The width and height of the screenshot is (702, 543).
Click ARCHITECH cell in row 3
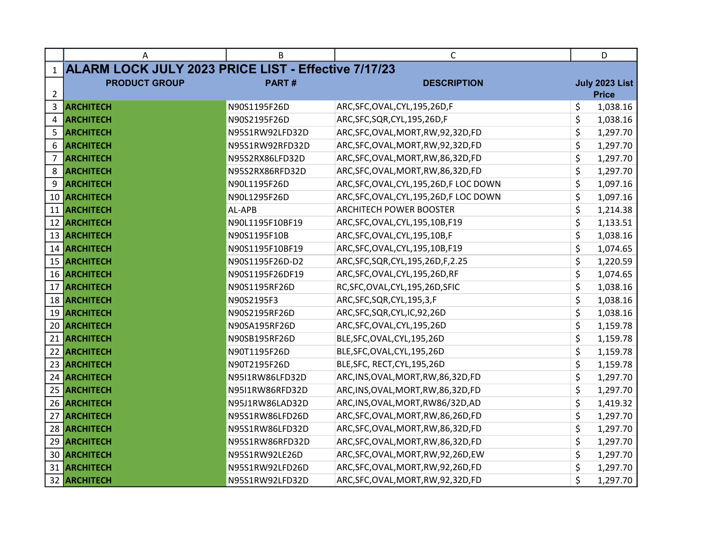tap(145, 107)
